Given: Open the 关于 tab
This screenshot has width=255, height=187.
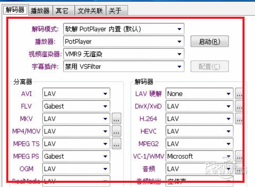Looking at the screenshot, I should 117,11.
